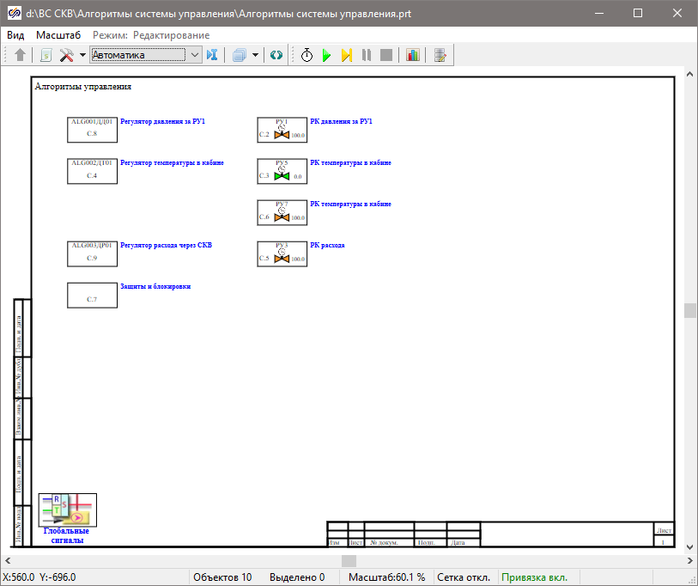Open the Автоматика combo box

coord(145,55)
